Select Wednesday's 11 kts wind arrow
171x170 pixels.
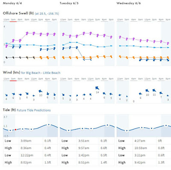(154, 90)
